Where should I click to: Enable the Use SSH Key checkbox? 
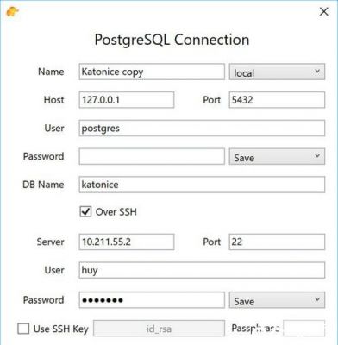(x=23, y=329)
